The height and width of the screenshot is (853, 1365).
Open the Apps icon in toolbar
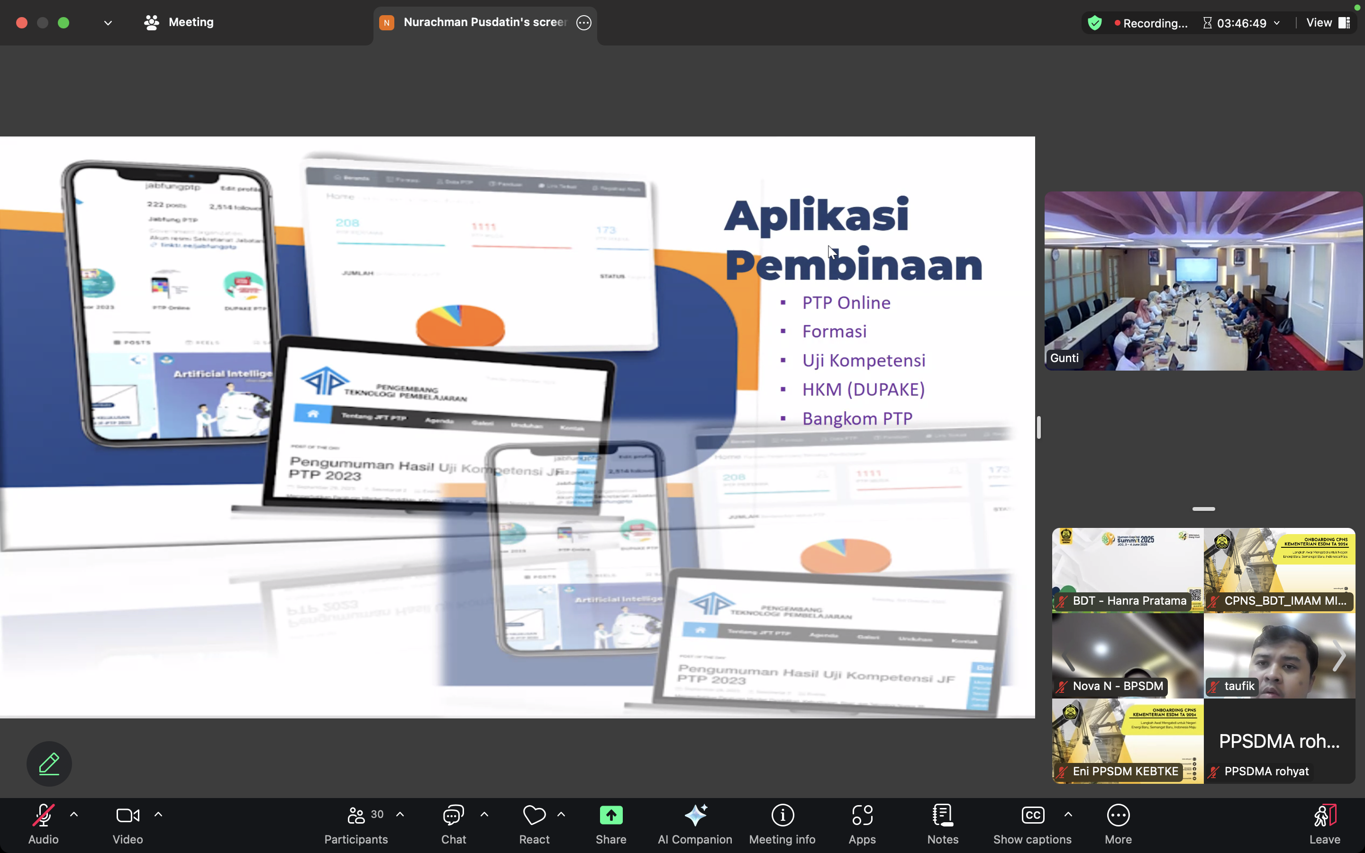pyautogui.click(x=862, y=815)
